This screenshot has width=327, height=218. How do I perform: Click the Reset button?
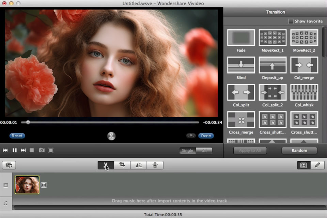pos(17,136)
